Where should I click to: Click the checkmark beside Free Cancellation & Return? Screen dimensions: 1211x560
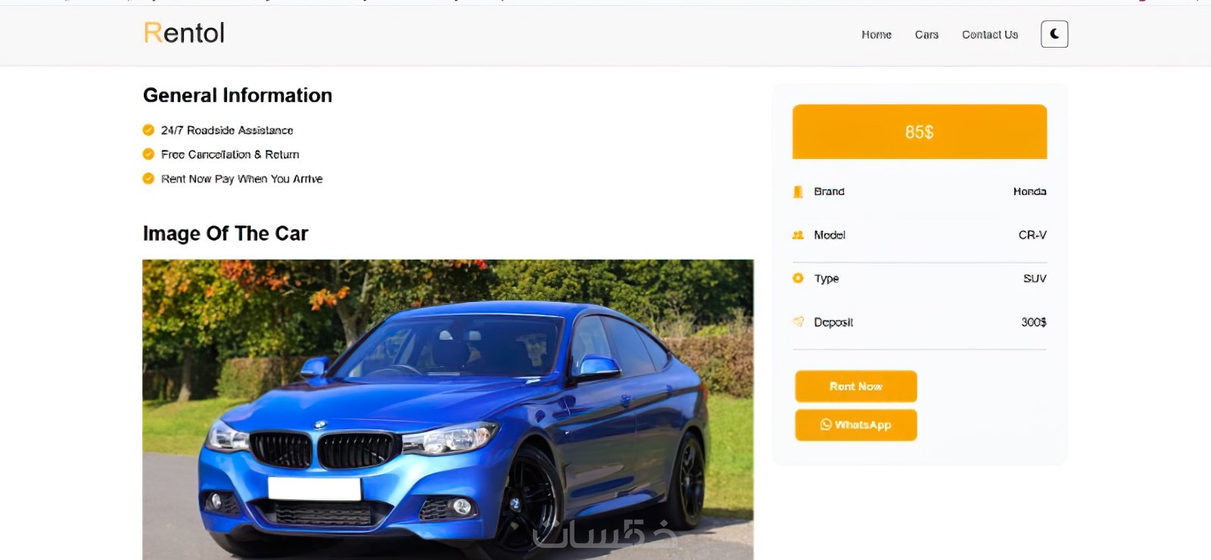(x=148, y=154)
